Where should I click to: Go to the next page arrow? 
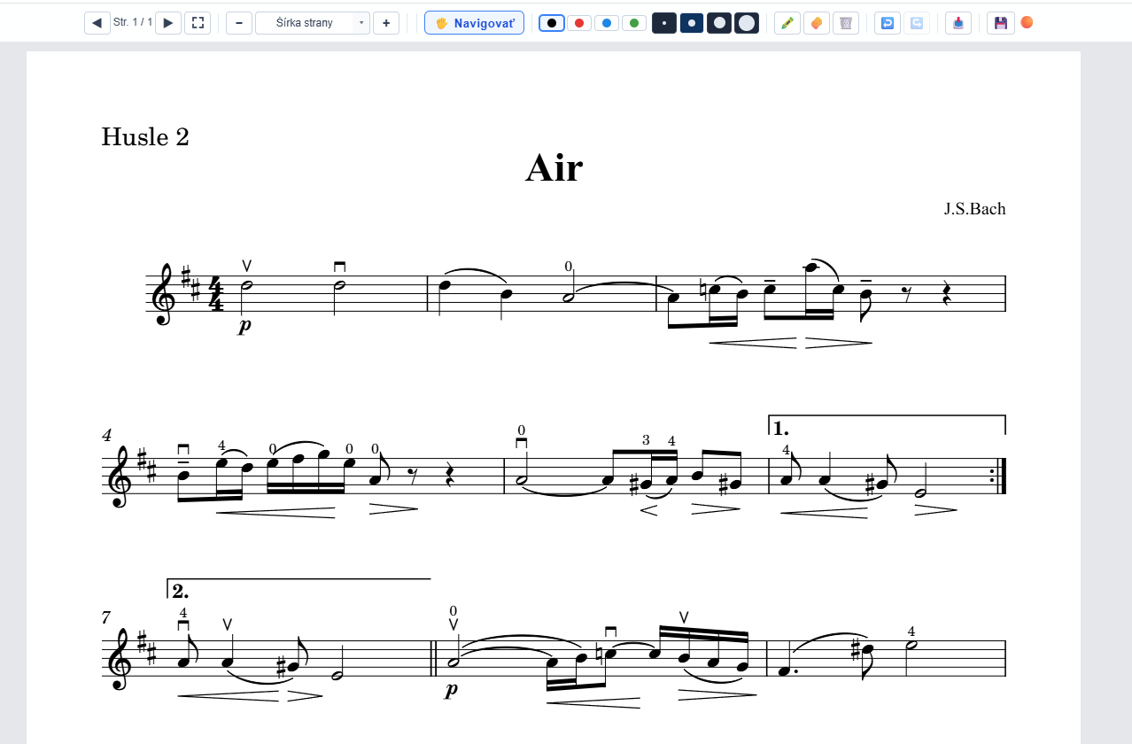click(168, 23)
